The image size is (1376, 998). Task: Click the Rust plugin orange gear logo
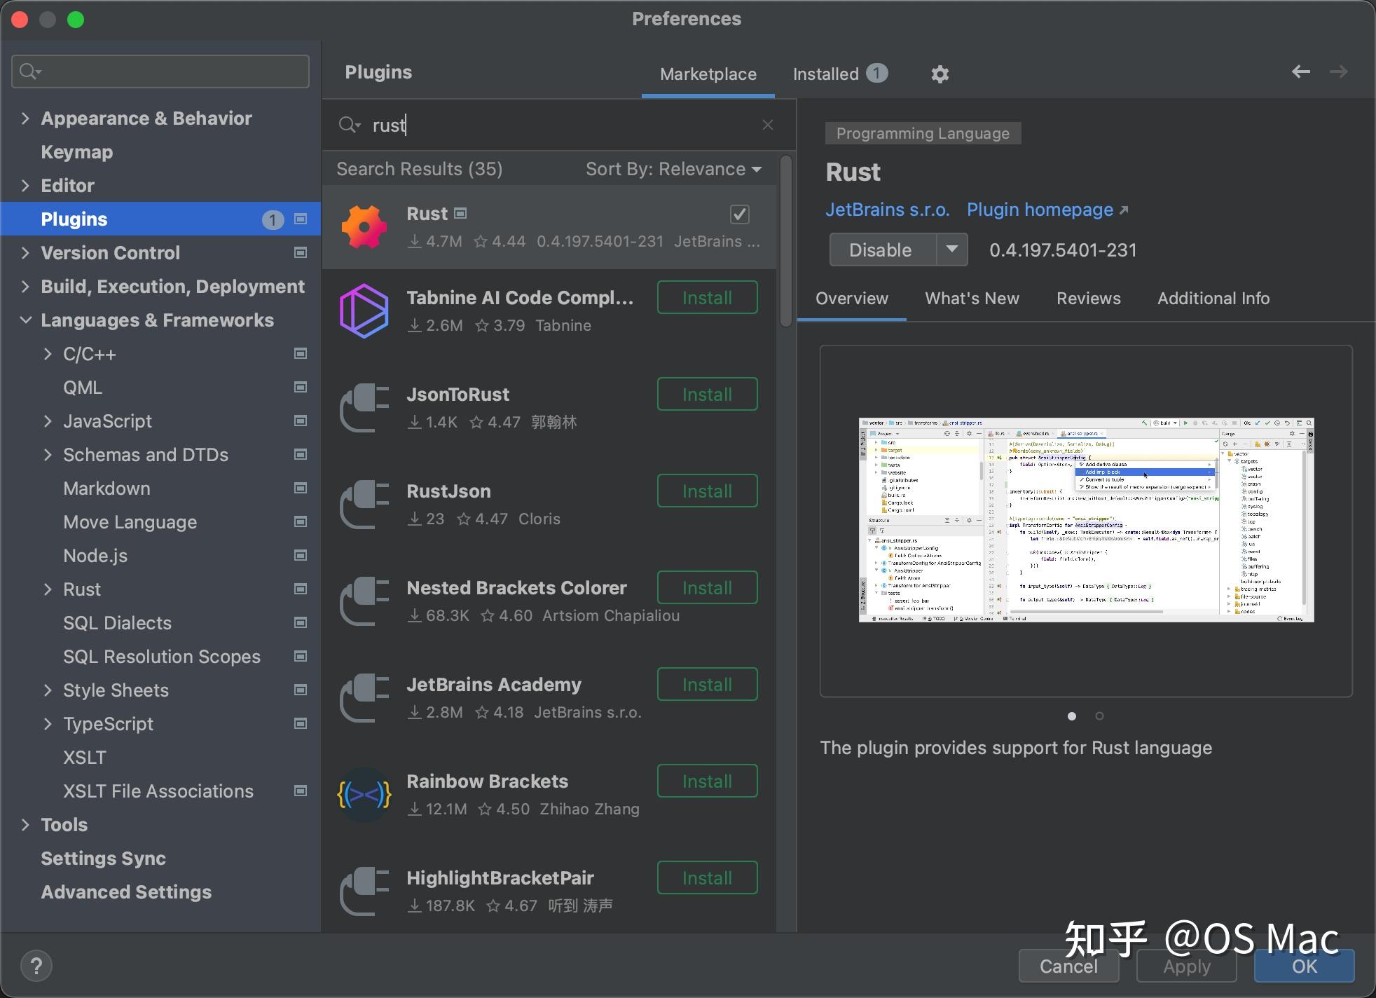pos(364,227)
